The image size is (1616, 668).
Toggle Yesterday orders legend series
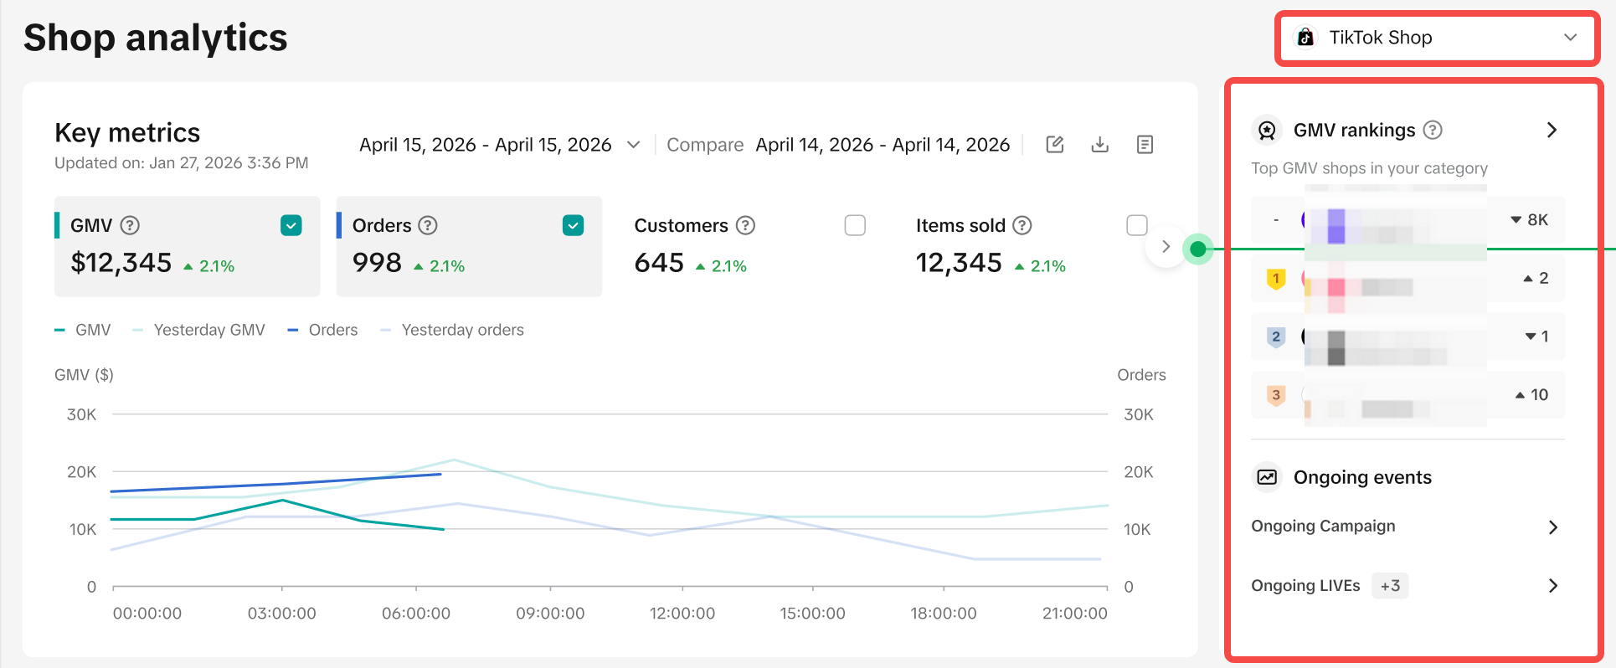[x=452, y=330]
